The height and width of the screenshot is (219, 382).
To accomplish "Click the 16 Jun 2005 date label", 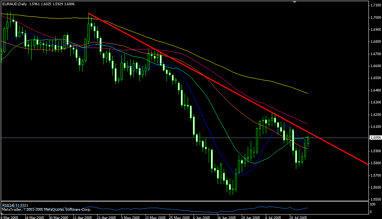I will click(227, 217).
